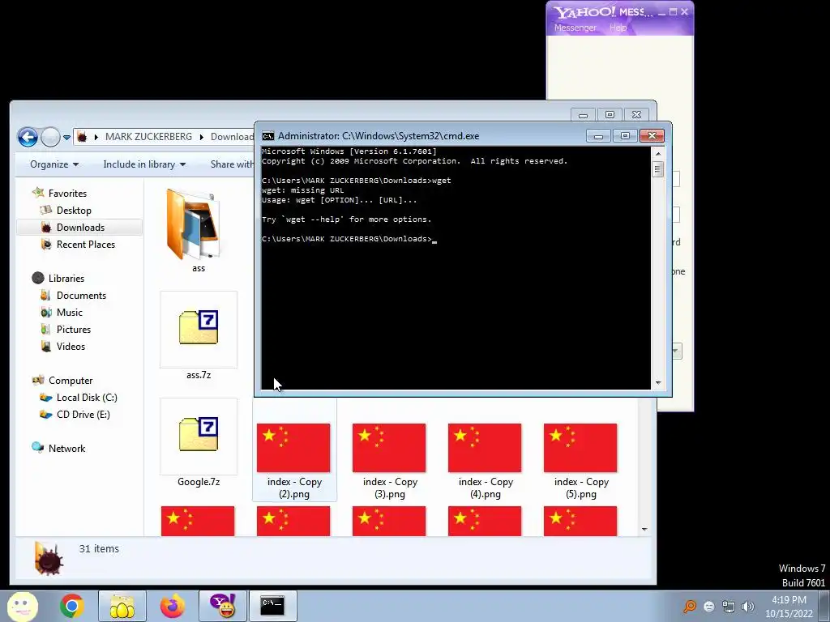The width and height of the screenshot is (830, 622).
Task: Open the Help menu in Yahoo Messenger
Action: coord(618,28)
